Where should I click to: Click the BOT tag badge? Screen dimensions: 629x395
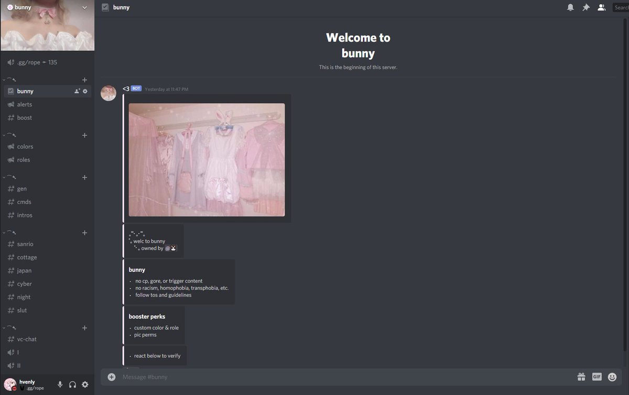coord(136,89)
